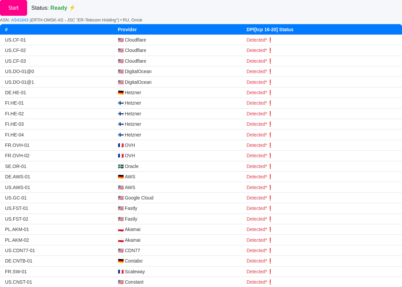Viewport: 402px width, 287px height.
Task: Click Detected status for US.CNST-01
Action: [257, 282]
